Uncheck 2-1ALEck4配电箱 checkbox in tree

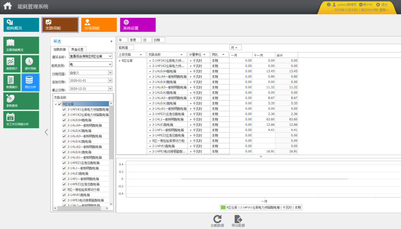[64, 120]
